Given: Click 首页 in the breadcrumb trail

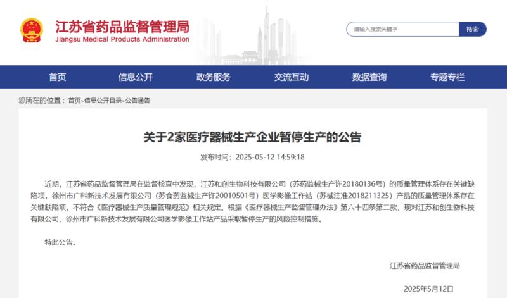Looking at the screenshot, I should 75,101.
